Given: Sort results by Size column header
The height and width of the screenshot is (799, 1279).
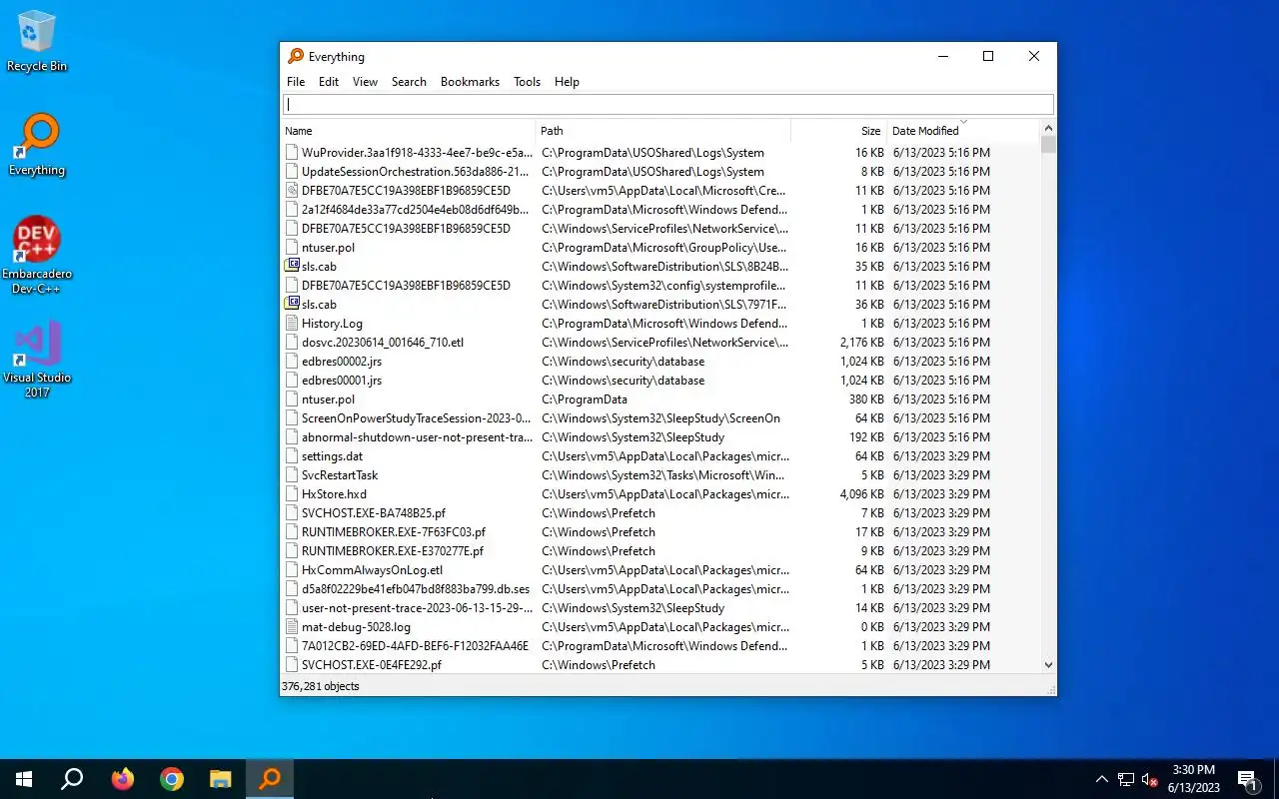Looking at the screenshot, I should pos(838,131).
